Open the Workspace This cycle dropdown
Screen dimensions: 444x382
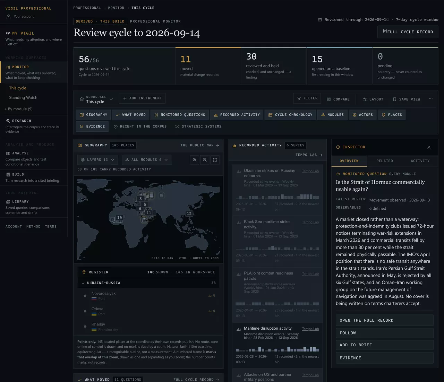(96, 99)
